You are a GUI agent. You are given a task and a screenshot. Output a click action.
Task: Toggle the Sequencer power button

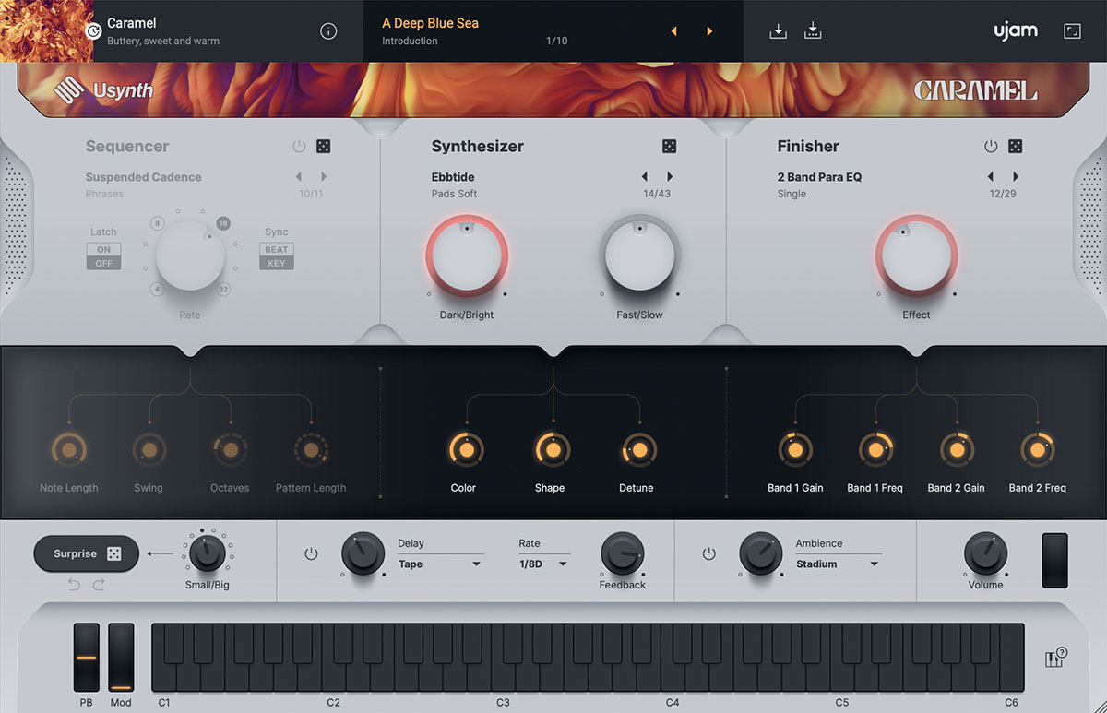(x=298, y=147)
